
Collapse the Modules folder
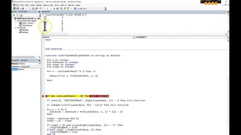[15, 28]
